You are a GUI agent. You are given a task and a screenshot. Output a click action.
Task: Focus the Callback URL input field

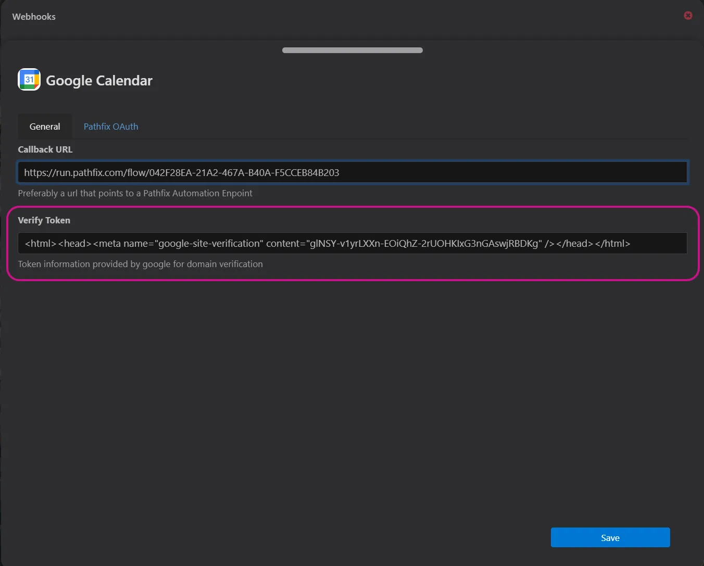[353, 172]
